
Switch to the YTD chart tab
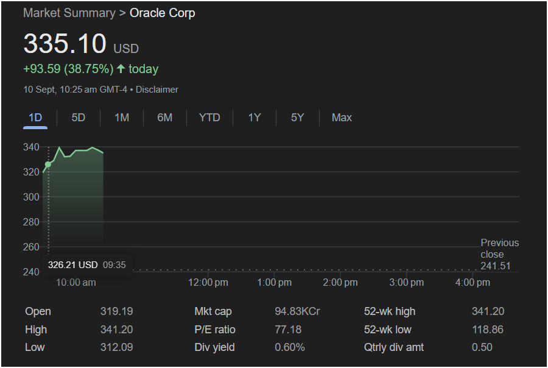coord(209,118)
